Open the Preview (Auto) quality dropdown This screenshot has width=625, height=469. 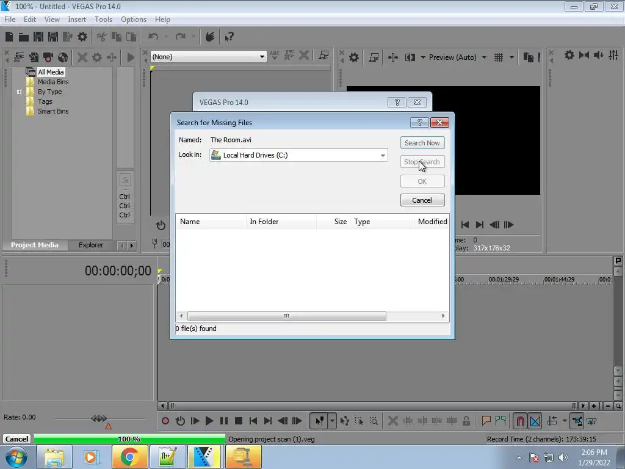coord(484,57)
